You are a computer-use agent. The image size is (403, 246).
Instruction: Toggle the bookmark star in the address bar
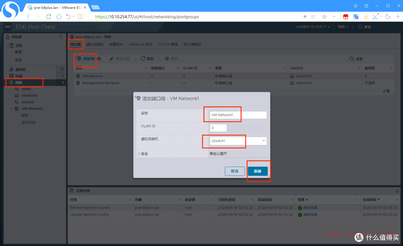click(x=324, y=16)
